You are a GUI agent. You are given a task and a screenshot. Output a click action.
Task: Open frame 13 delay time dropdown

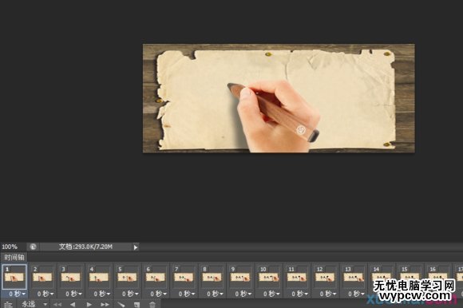click(356, 294)
